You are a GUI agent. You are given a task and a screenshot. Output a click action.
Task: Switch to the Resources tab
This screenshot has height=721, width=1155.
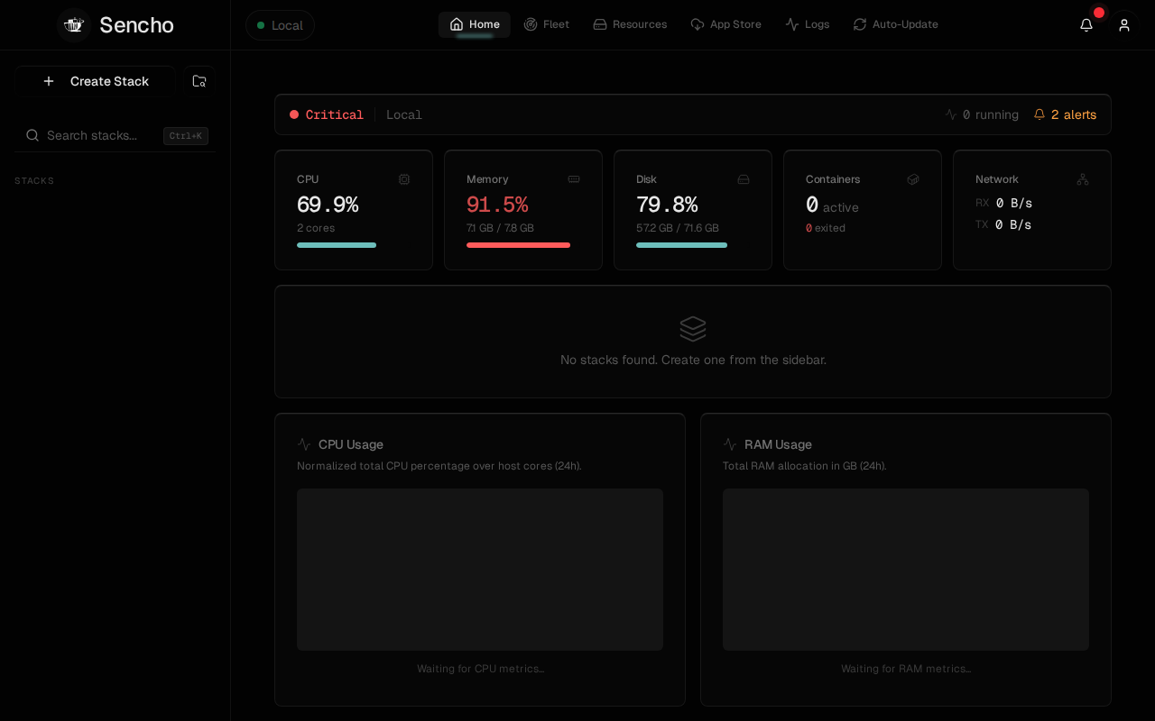[x=630, y=24]
